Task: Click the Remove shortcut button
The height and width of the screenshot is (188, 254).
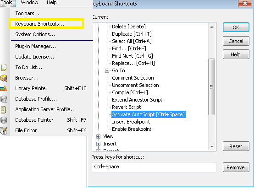Action: (x=236, y=167)
